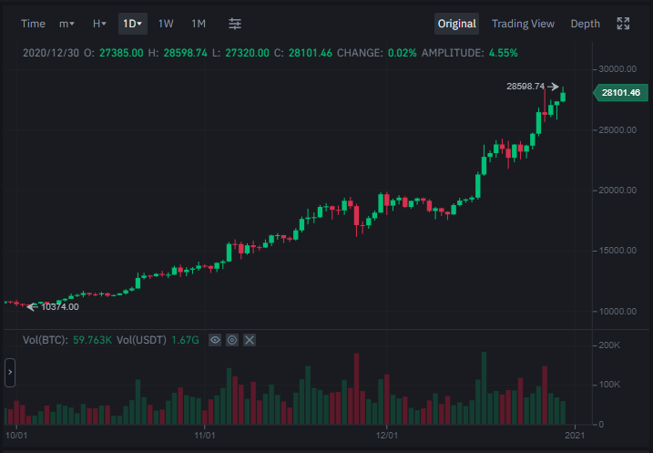Enter fullscreen chart mode
This screenshot has height=453, width=653.
[623, 24]
